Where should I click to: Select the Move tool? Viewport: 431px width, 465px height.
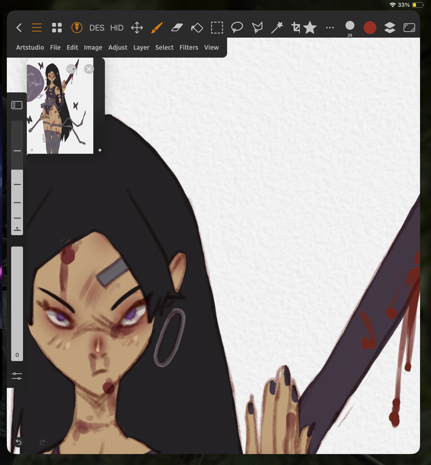[x=137, y=28]
